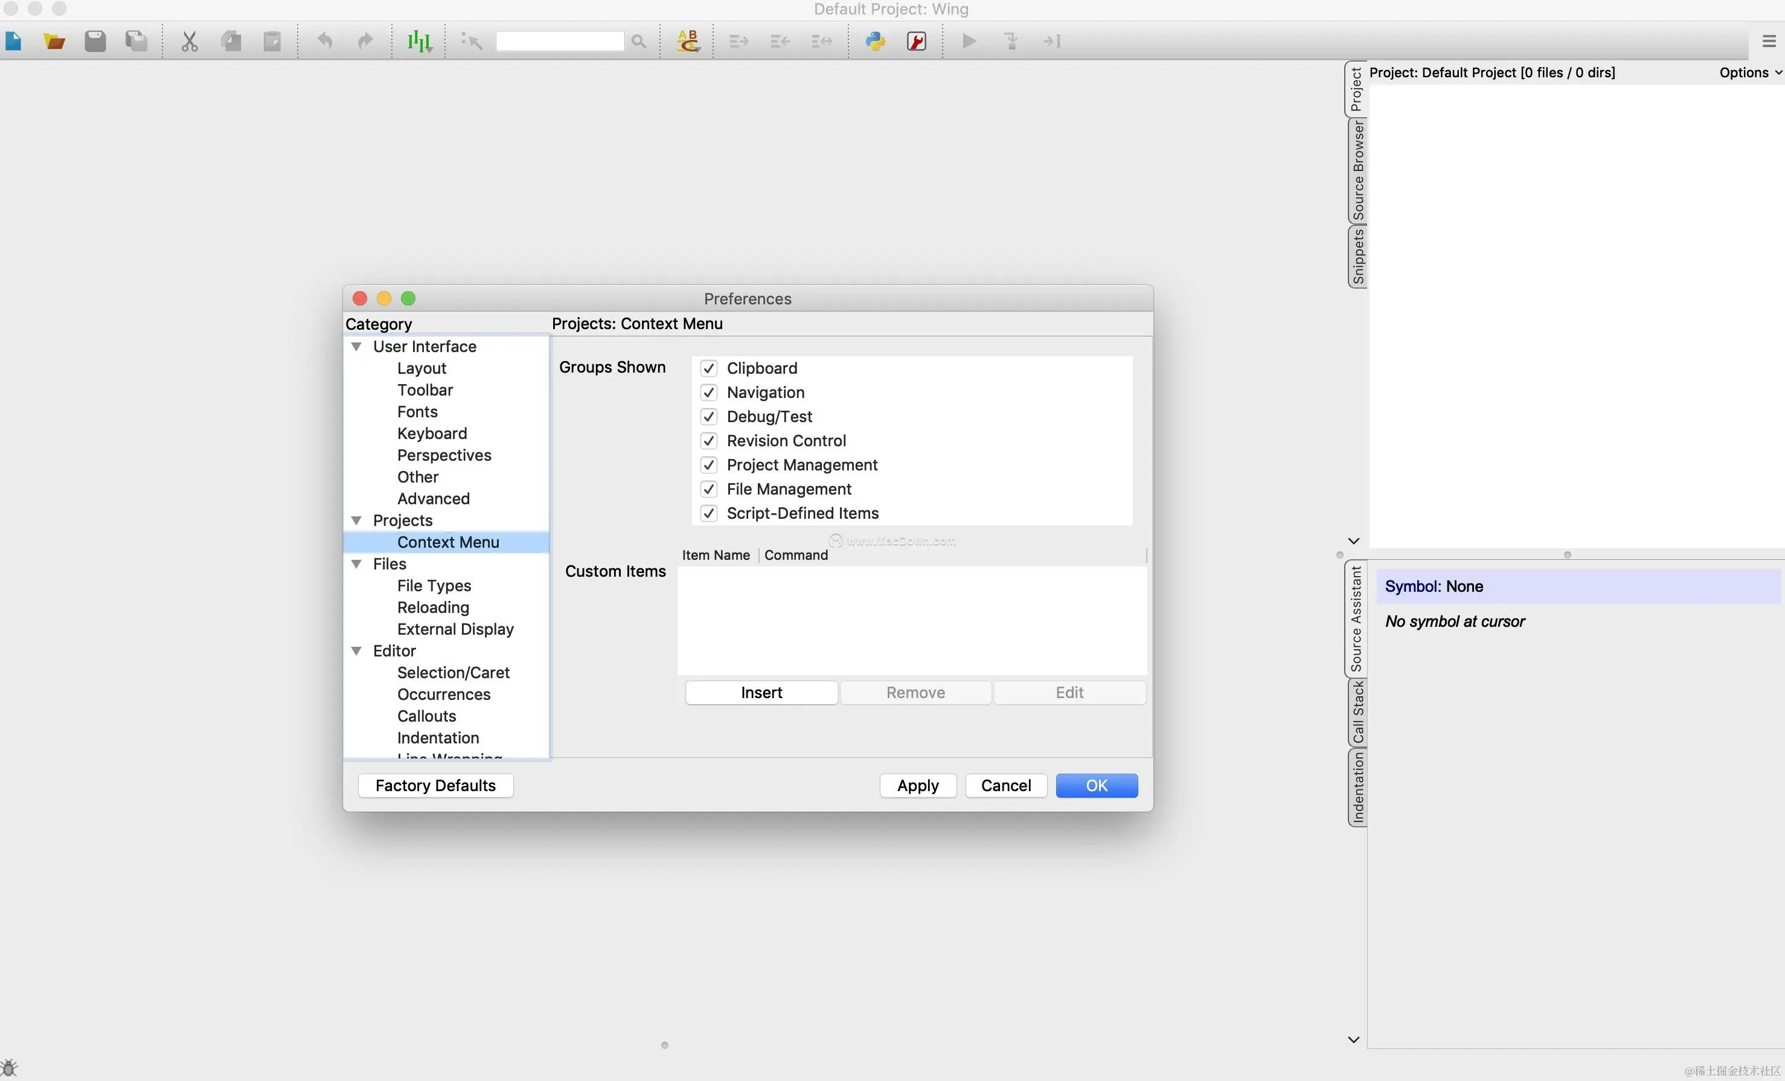Click the scissors Cut icon
Viewport: 1785px width, 1081px height.
pyautogui.click(x=189, y=41)
